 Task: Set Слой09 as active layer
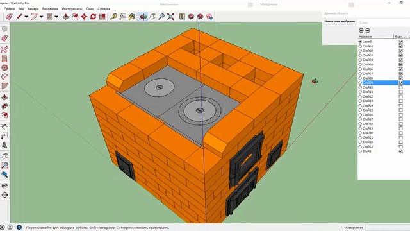(x=360, y=83)
